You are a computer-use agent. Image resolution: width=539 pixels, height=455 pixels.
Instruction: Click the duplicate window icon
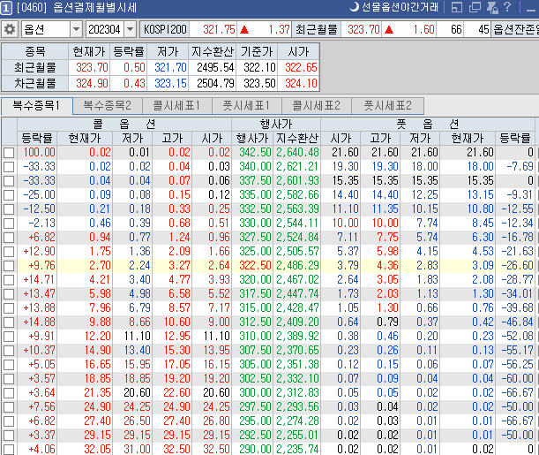pyautogui.click(x=475, y=7)
